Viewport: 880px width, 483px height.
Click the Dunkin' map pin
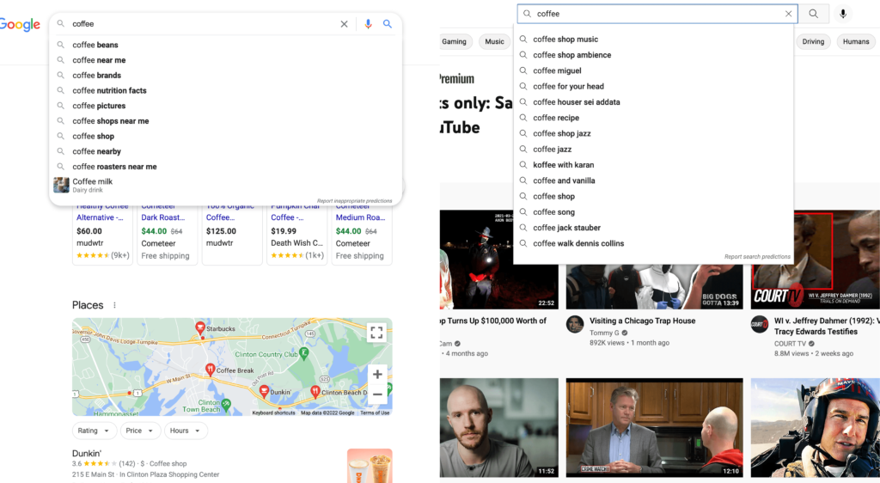point(264,392)
